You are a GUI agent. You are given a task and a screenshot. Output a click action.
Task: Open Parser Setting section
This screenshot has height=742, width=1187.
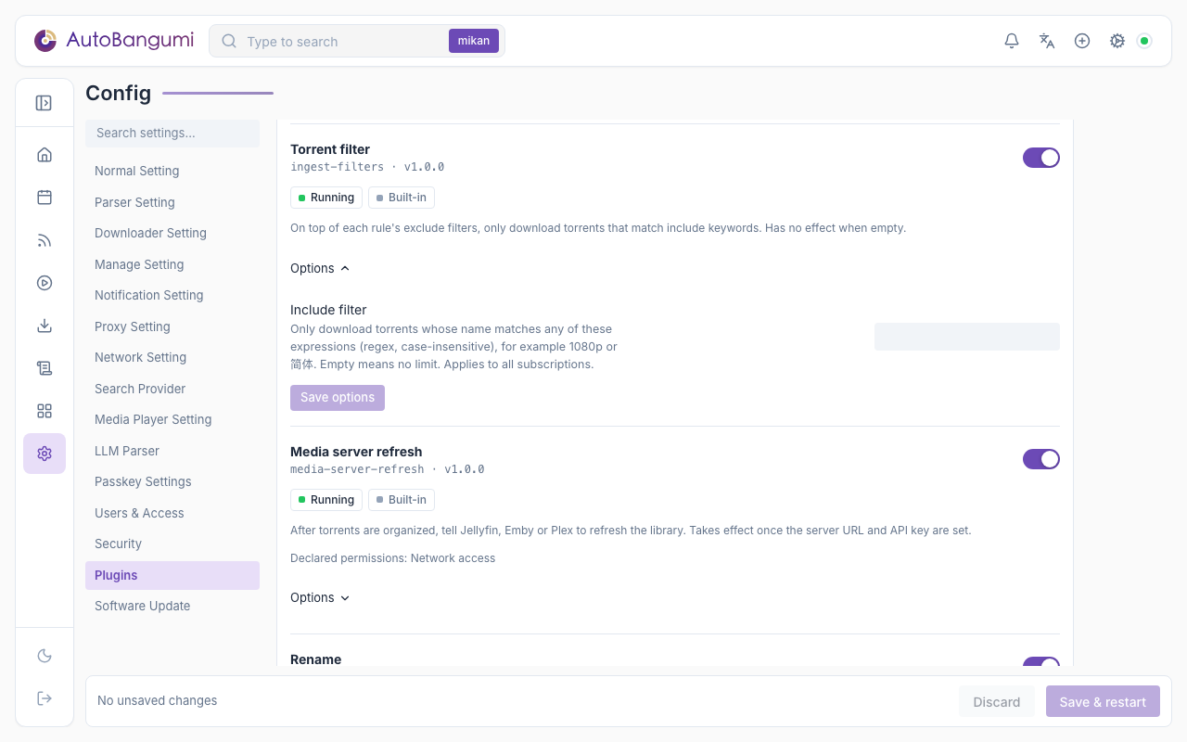pyautogui.click(x=172, y=202)
